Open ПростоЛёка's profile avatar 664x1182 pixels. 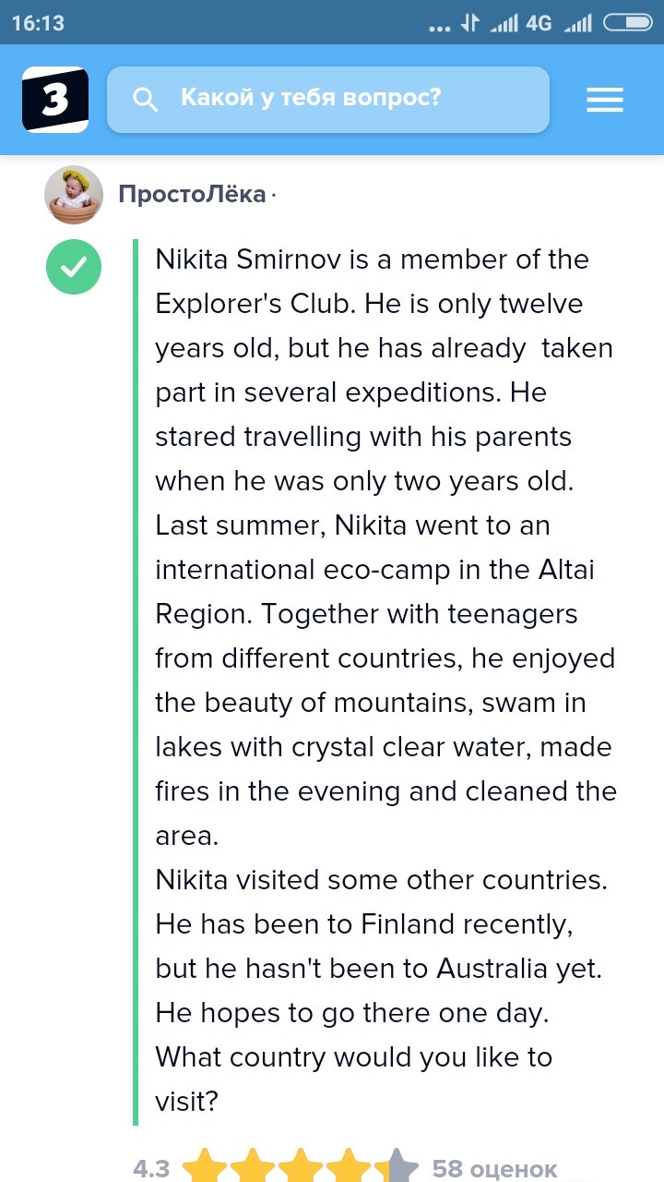pos(73,196)
